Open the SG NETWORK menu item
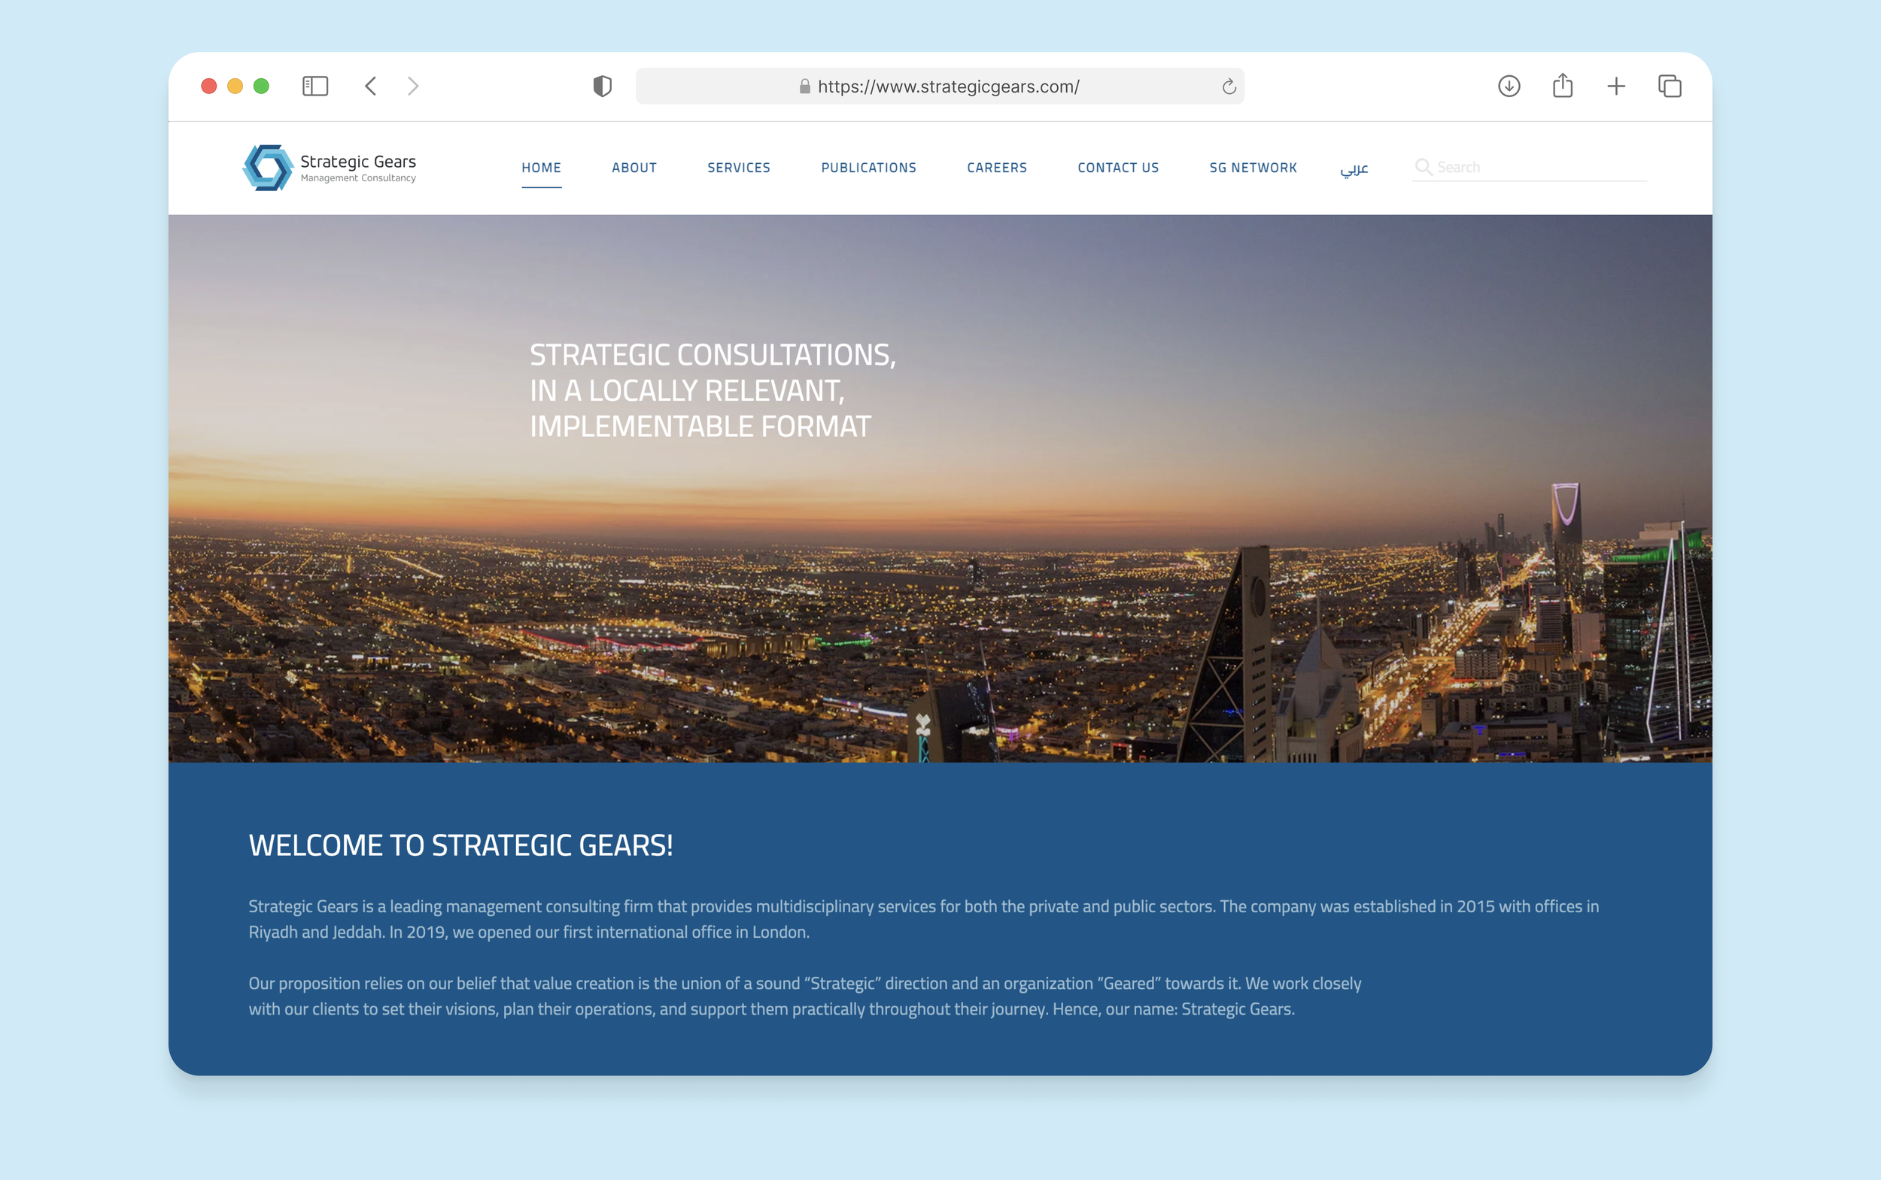 pyautogui.click(x=1253, y=168)
